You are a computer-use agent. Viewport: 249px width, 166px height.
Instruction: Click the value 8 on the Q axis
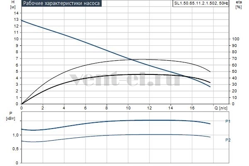pos(107,108)
